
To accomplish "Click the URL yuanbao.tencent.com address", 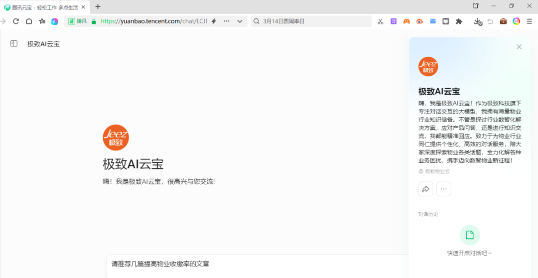I will [154, 21].
